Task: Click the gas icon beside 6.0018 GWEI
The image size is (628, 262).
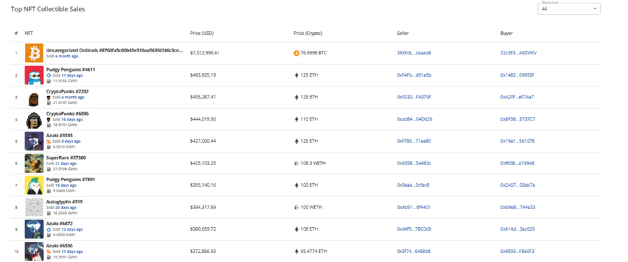Action: 48,147
